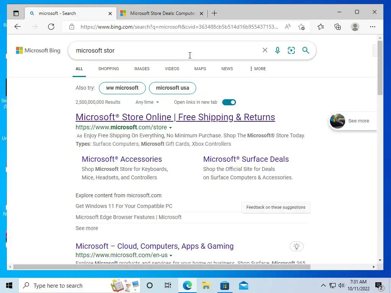Open the Windows Start menu
Viewport: 391px width, 293px height.
[9, 285]
